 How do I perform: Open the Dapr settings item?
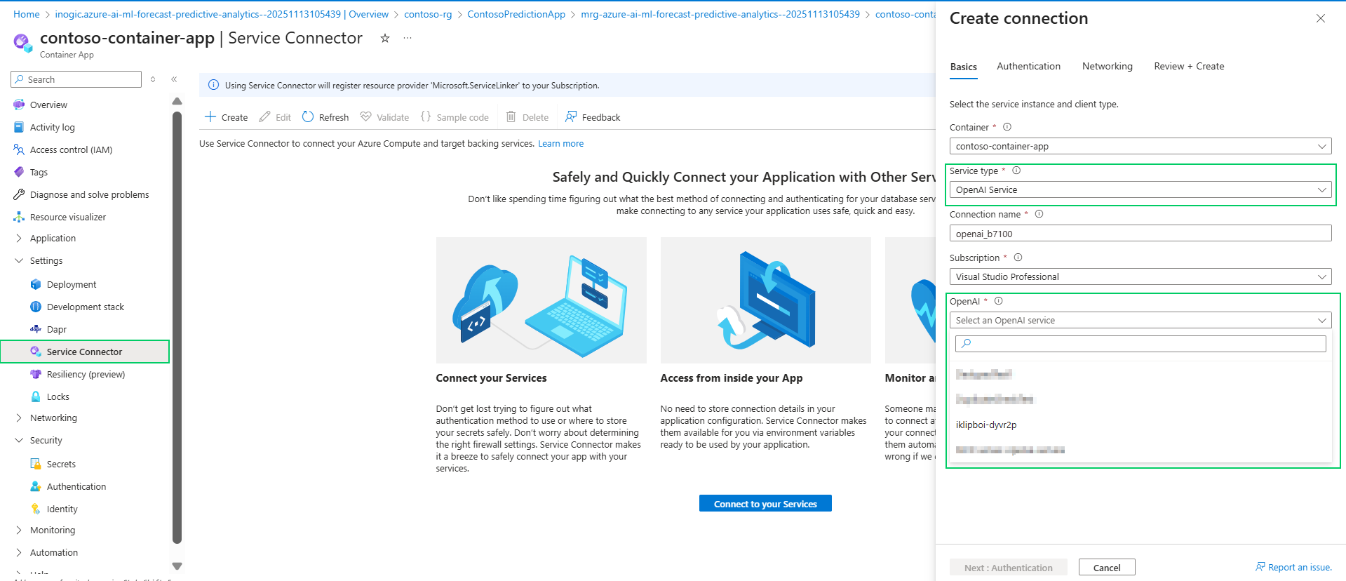click(x=57, y=329)
